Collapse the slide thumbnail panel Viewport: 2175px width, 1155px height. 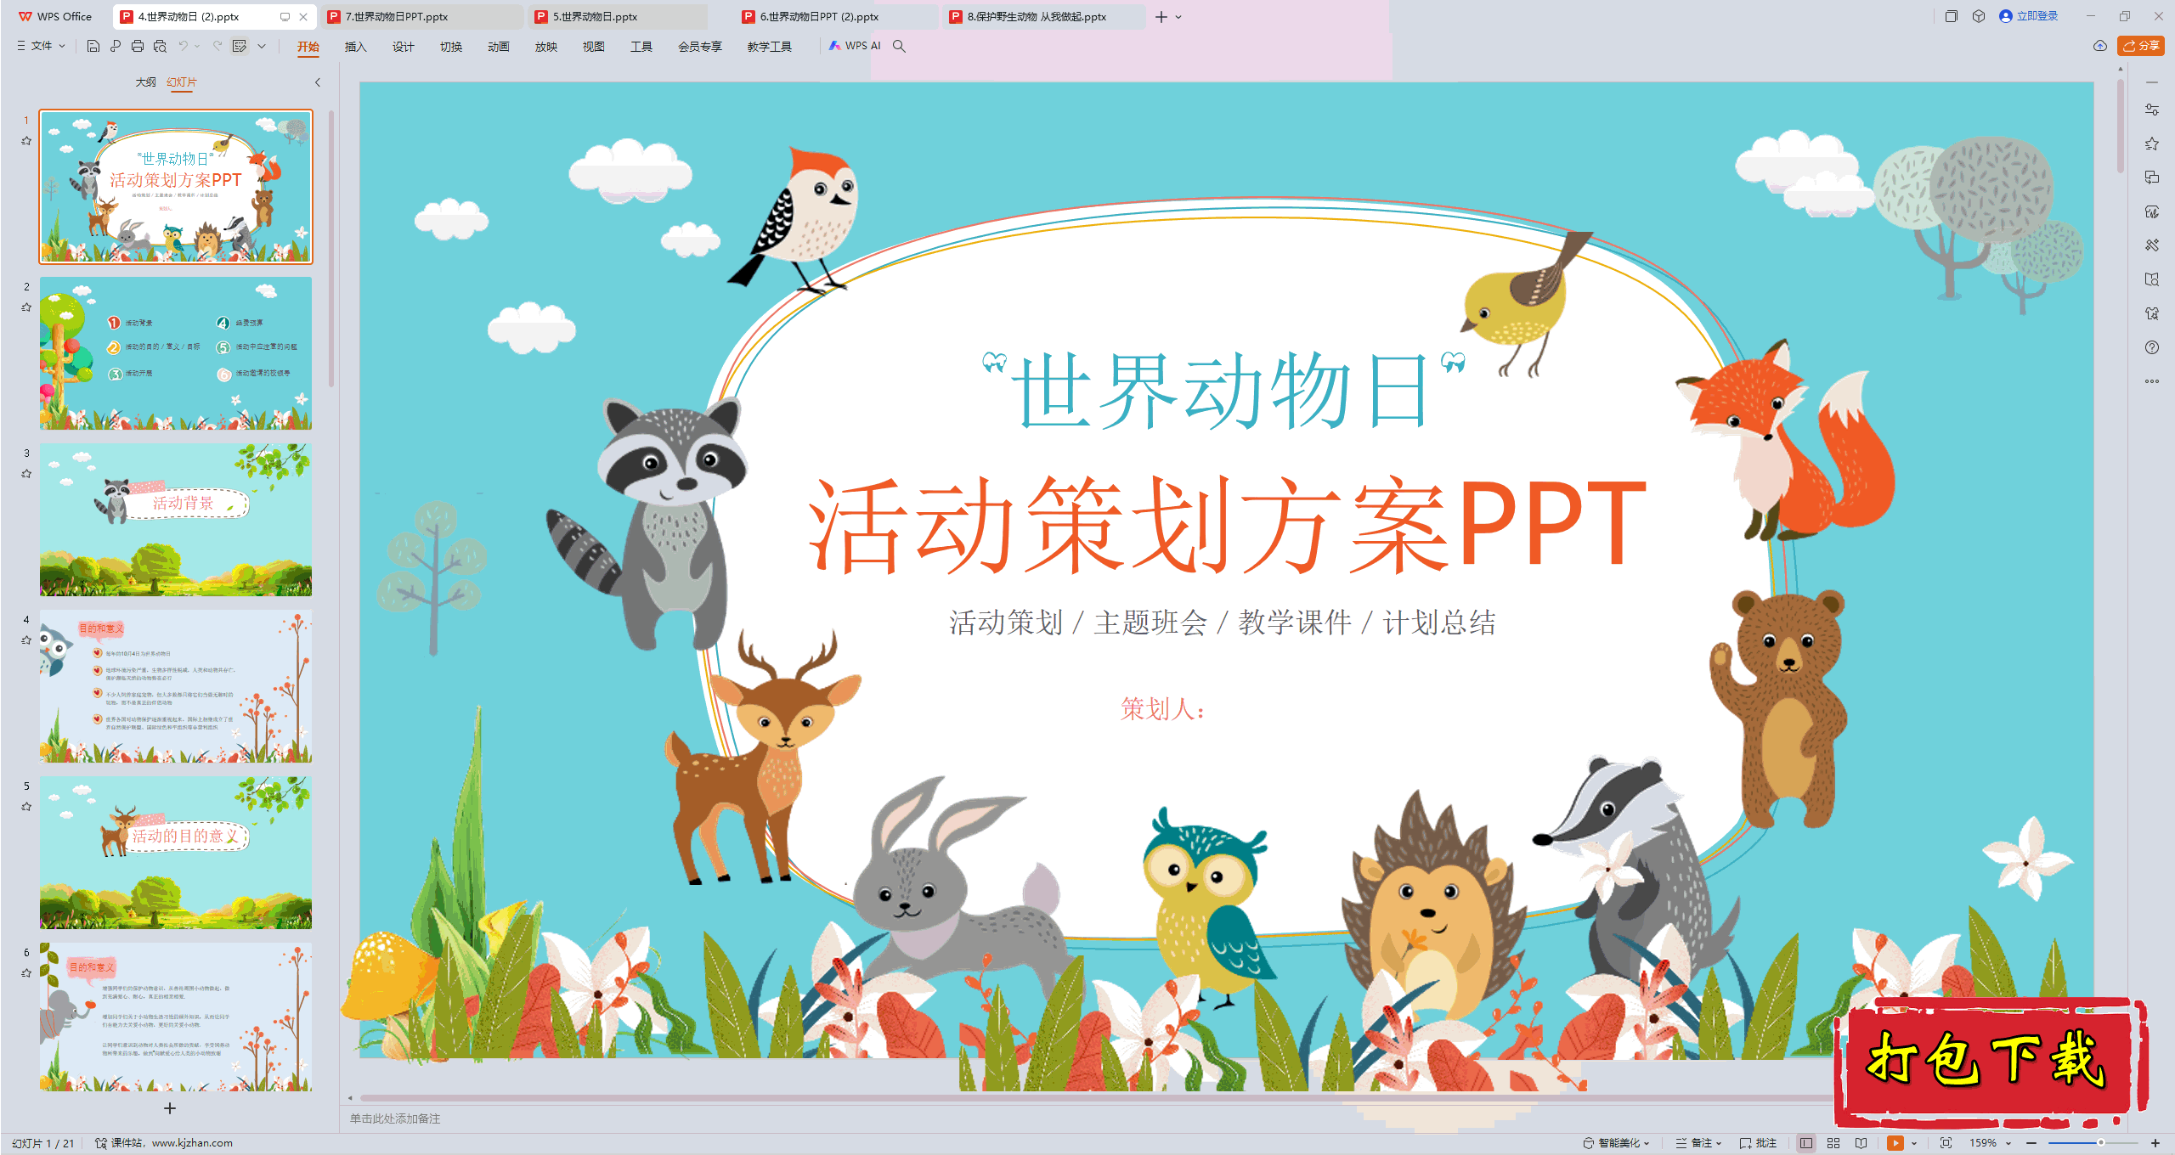coord(318,82)
